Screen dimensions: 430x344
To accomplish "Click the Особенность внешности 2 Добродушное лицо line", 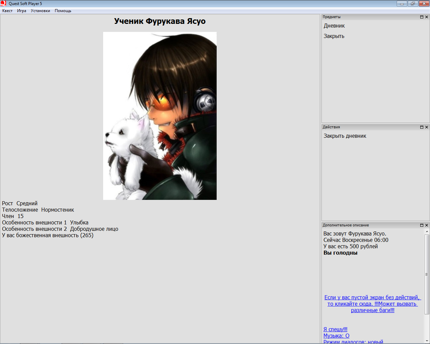I will [x=60, y=229].
